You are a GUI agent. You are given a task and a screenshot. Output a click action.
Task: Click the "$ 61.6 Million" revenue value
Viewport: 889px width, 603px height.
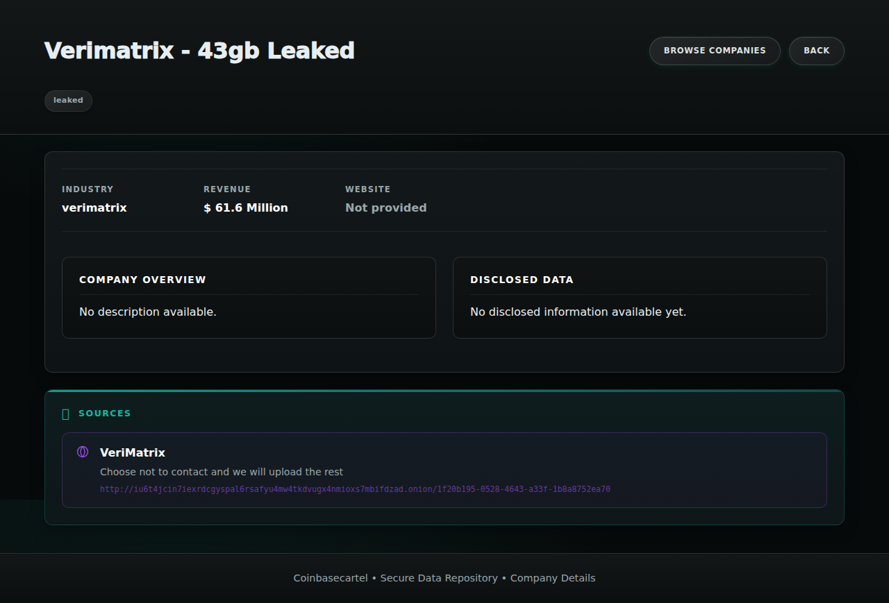click(x=246, y=208)
